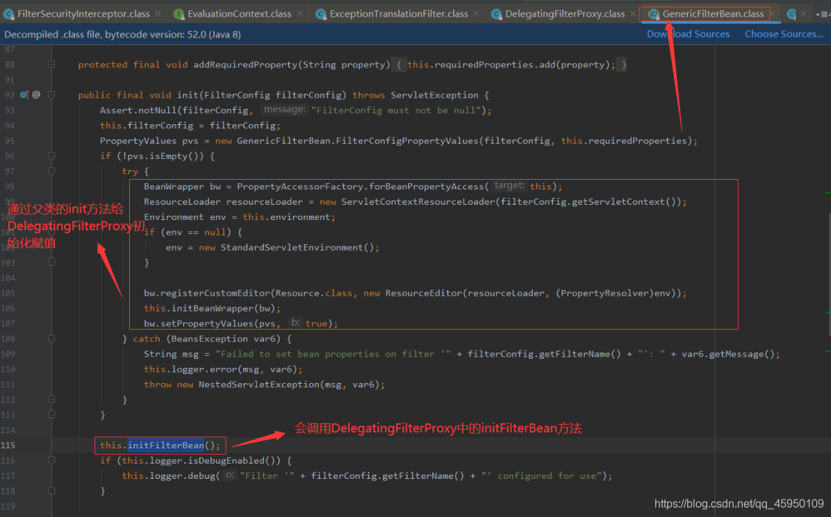Screen dimensions: 831x517
Task: Collapse fold end marker at line 113
Action: 51,415
